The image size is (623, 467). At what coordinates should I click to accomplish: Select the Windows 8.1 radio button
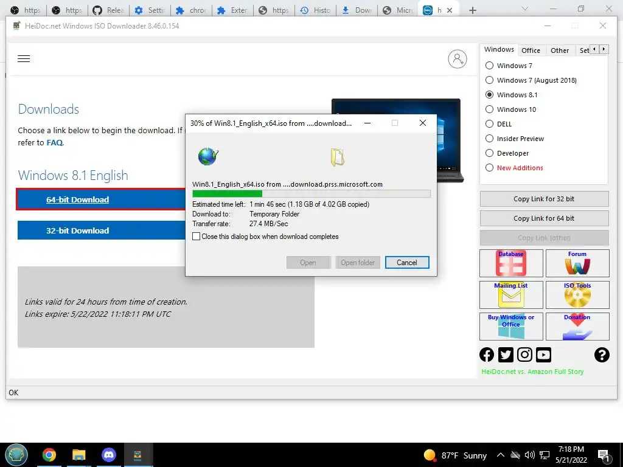pos(490,95)
